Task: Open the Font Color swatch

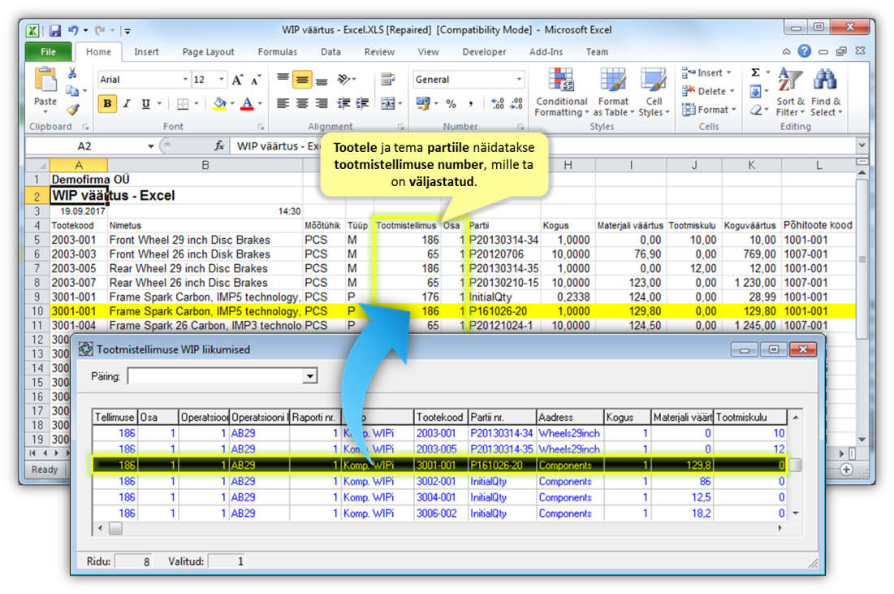Action: pyautogui.click(x=247, y=104)
